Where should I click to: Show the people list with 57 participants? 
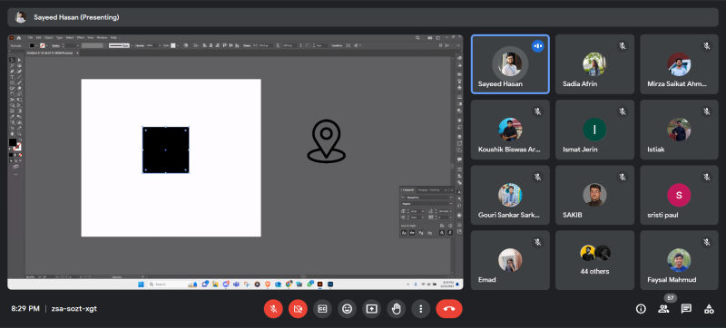click(x=663, y=309)
